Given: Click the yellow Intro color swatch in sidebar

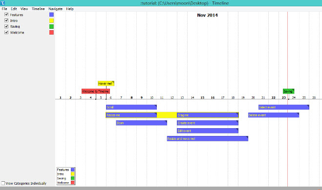Looking at the screenshot, I should [51, 20].
